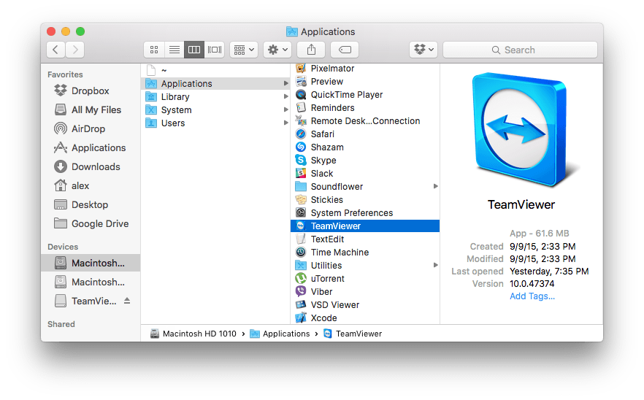Switch to Cover Flow view
The image size is (644, 400).
215,50
